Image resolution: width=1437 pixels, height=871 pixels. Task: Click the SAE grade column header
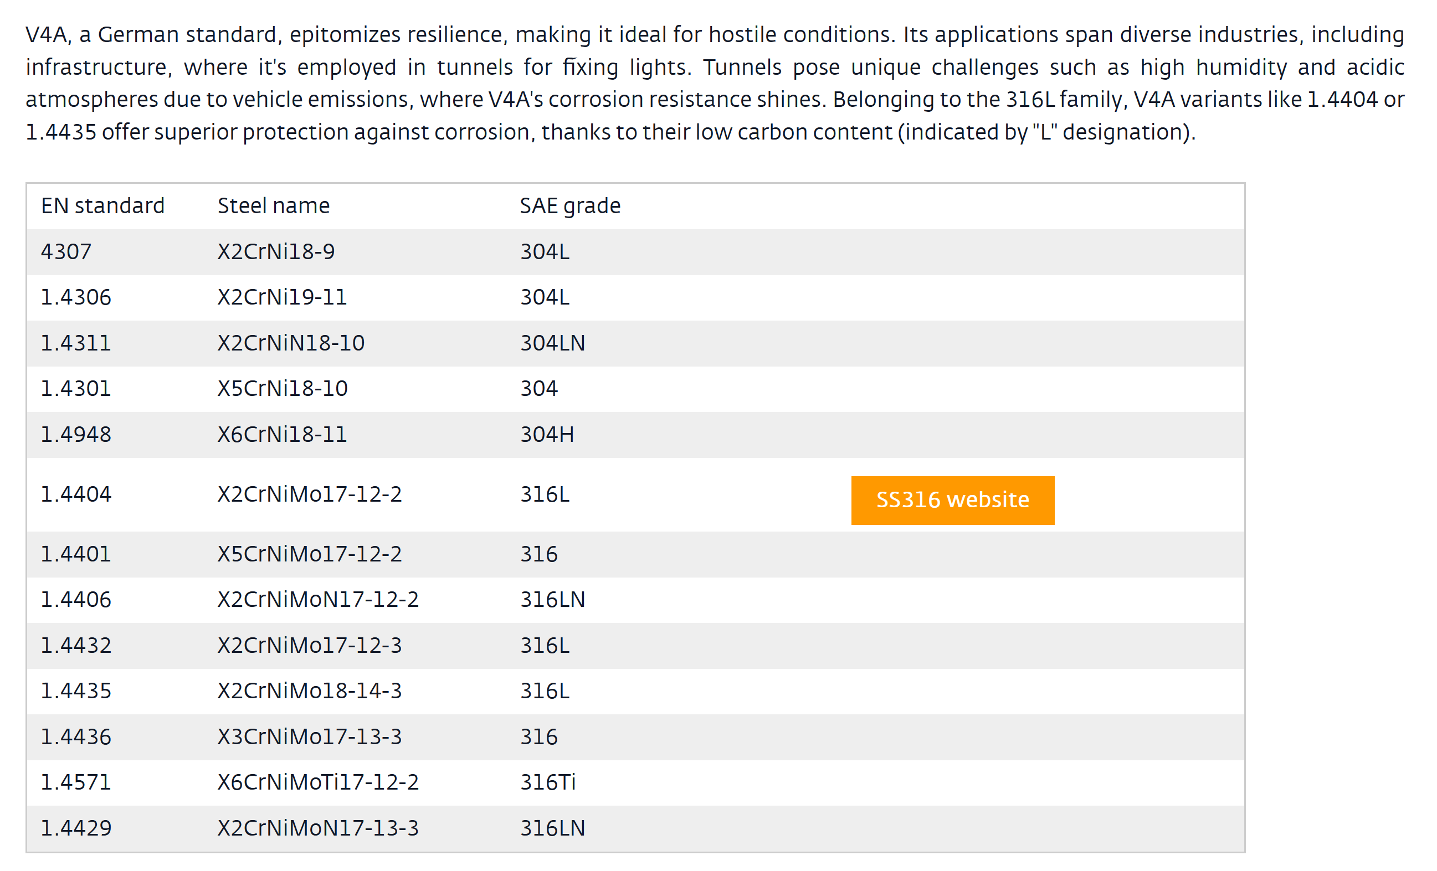(x=570, y=207)
